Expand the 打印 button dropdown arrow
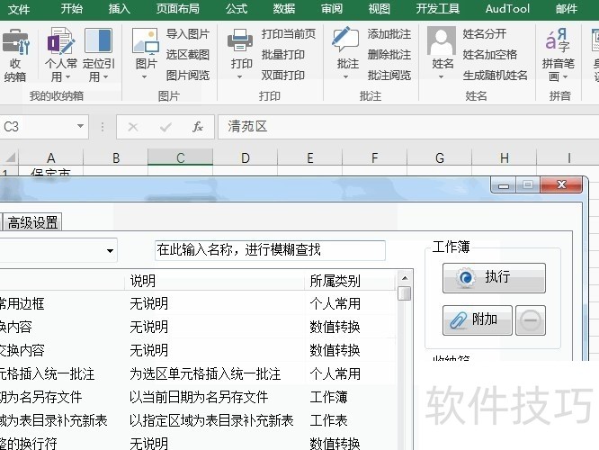The image size is (599, 450). (x=239, y=76)
